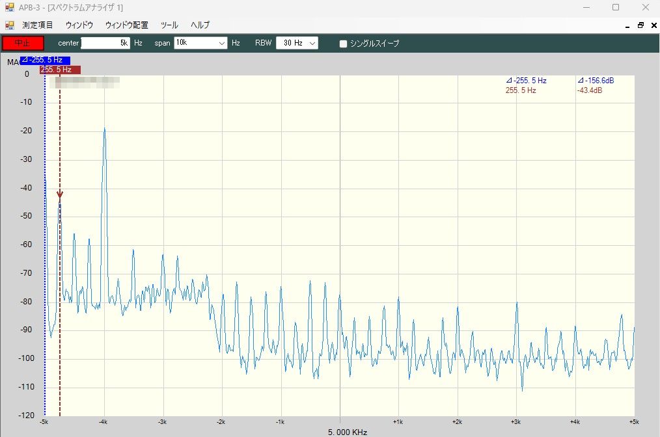Screen dimensions: 660x437
Task: Open the ツール menu
Action: tap(169, 25)
